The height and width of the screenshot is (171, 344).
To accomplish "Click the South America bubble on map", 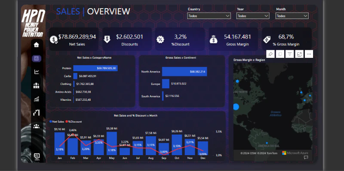I will (267, 143).
